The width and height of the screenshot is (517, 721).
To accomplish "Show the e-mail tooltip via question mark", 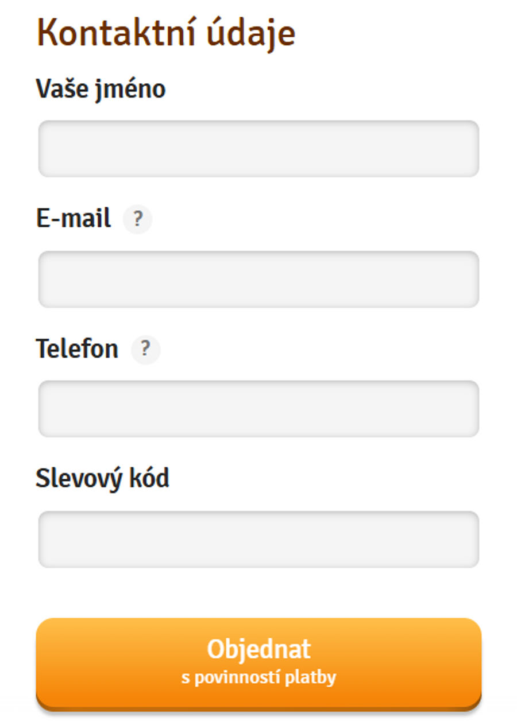I will (x=137, y=219).
